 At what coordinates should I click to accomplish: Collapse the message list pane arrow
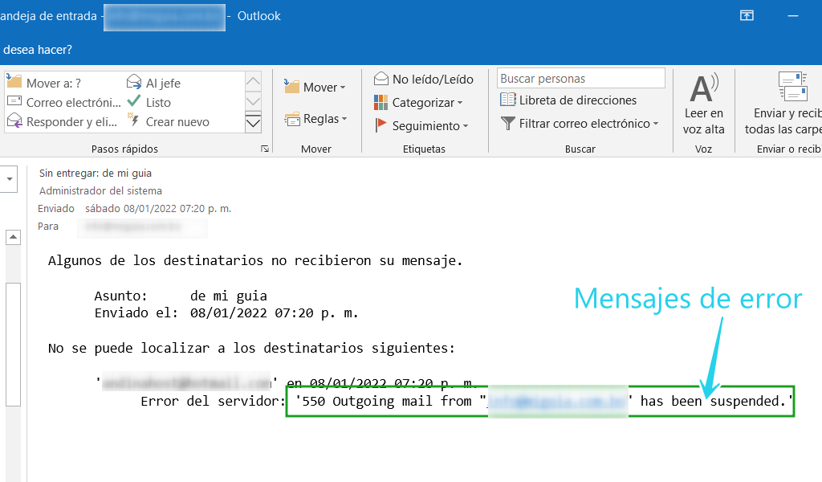click(10, 179)
